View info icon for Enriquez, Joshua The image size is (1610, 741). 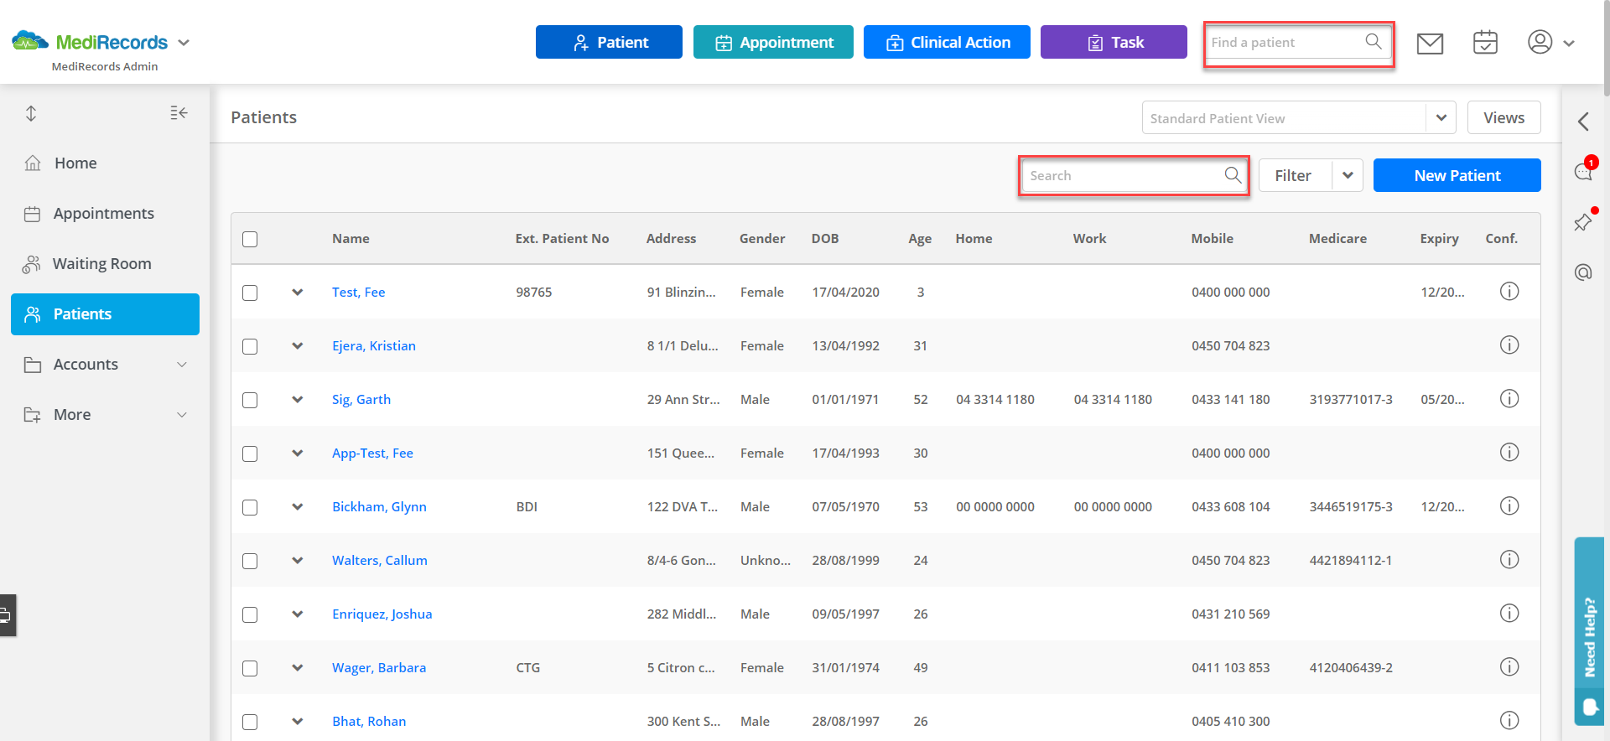(x=1509, y=614)
